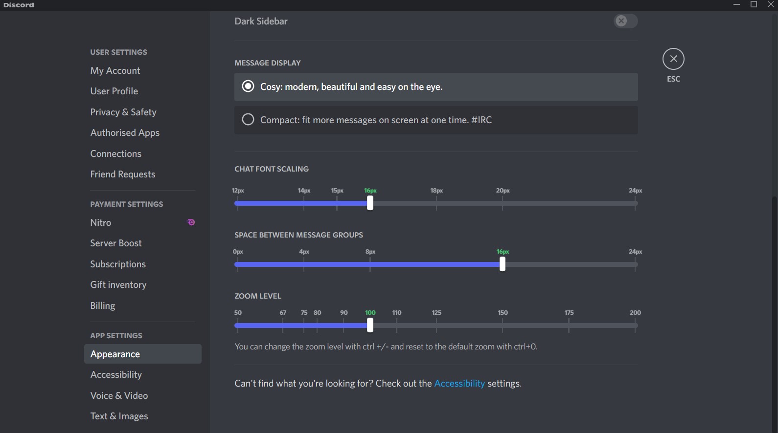Screen dimensions: 778x433
Task: Open Privacy & Safety settings
Action: (123, 112)
